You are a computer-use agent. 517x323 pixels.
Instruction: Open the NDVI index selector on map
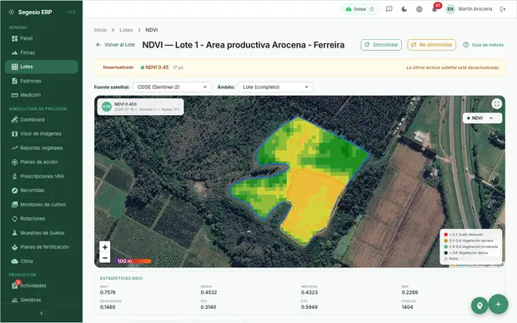(482, 118)
